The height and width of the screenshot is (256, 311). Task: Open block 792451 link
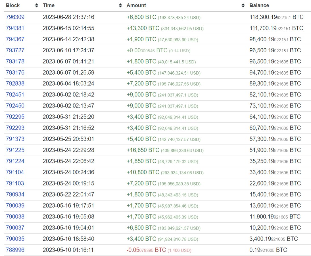[x=15, y=95]
